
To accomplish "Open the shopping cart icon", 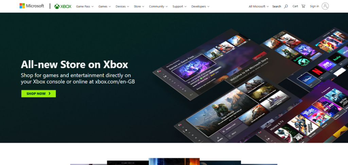I will coord(303,6).
